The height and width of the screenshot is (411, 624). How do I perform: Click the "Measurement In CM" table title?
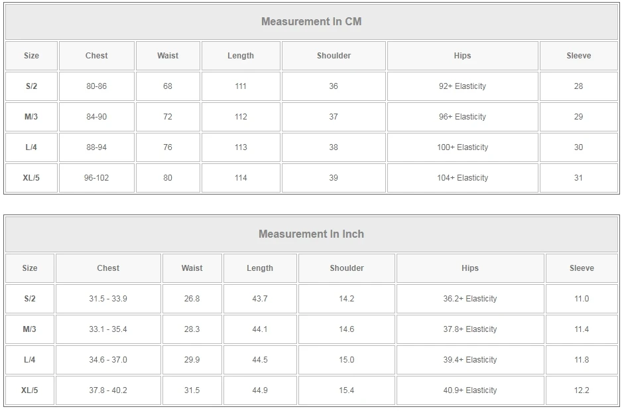pyautogui.click(x=311, y=21)
